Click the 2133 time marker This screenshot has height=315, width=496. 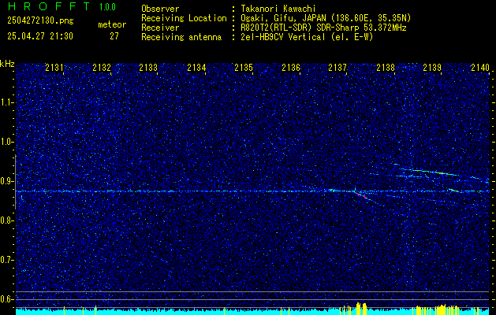[x=148, y=67]
